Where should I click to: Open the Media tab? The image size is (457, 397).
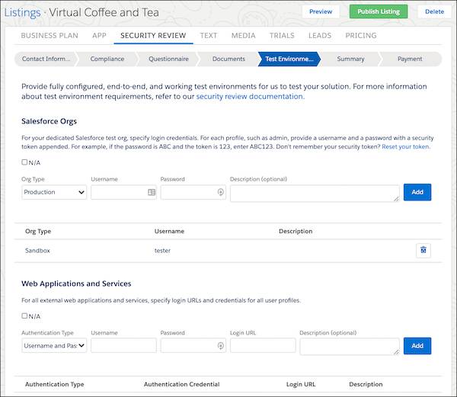pos(244,36)
